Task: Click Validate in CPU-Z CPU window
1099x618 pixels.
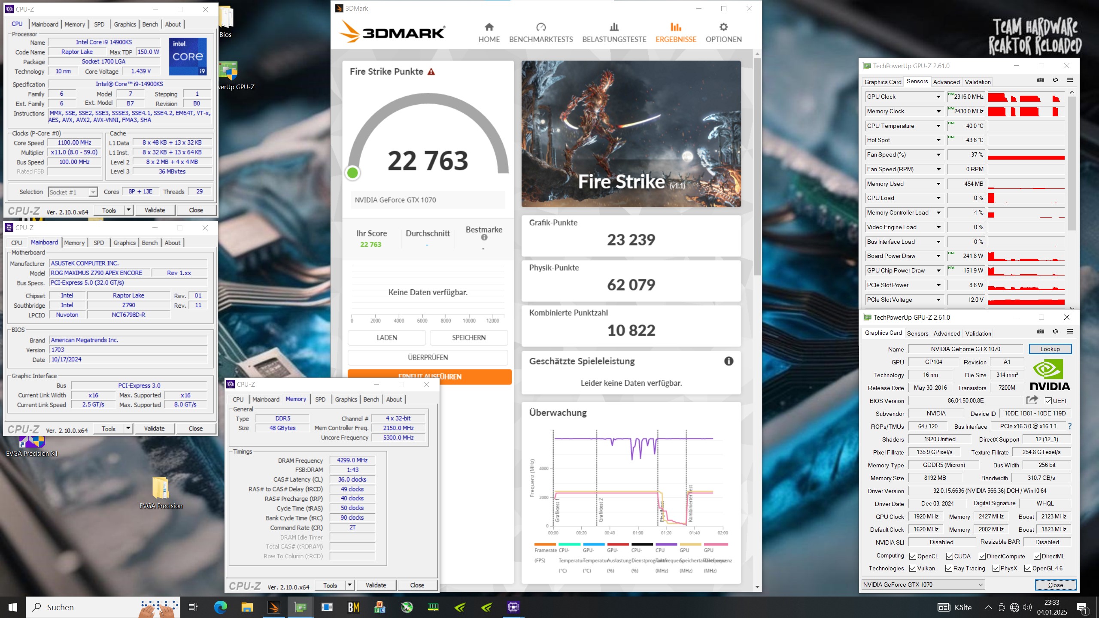Action: [x=155, y=210]
